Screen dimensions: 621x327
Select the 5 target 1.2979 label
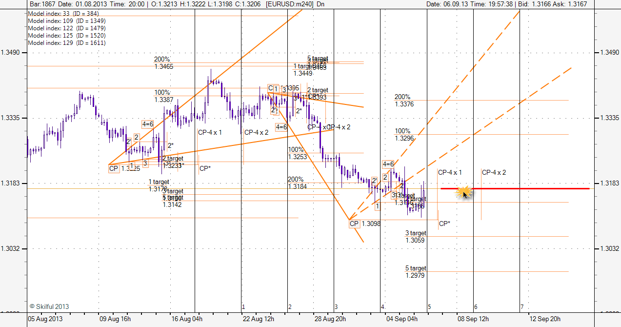[x=416, y=272]
